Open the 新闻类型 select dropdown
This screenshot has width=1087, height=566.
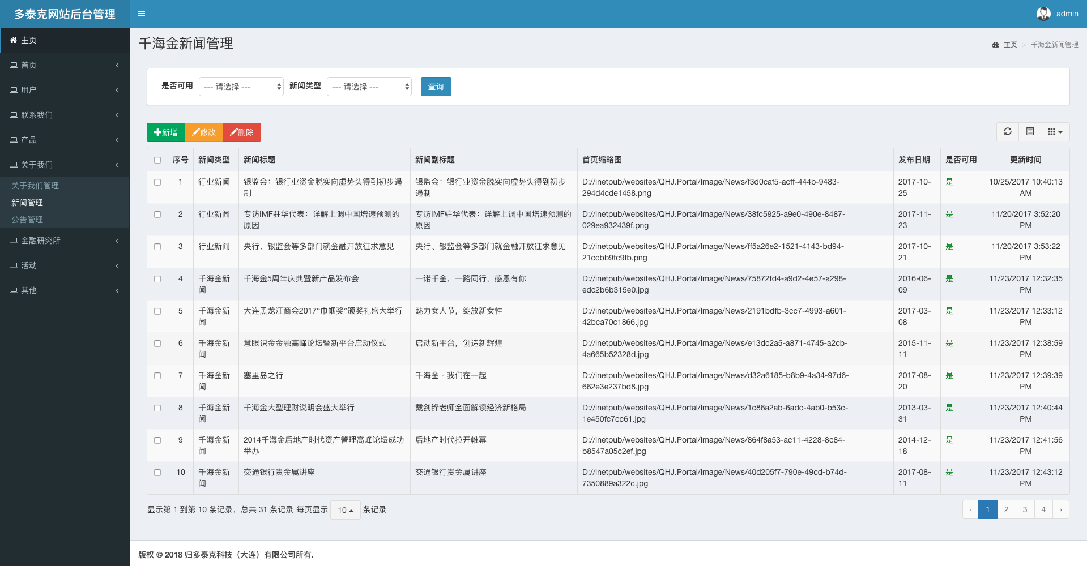pyautogui.click(x=369, y=87)
